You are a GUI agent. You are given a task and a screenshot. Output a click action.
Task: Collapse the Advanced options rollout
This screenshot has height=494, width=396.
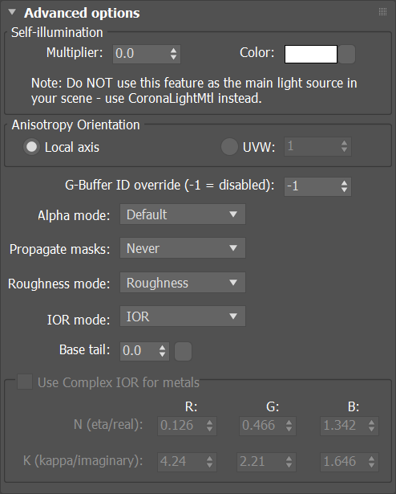click(12, 12)
